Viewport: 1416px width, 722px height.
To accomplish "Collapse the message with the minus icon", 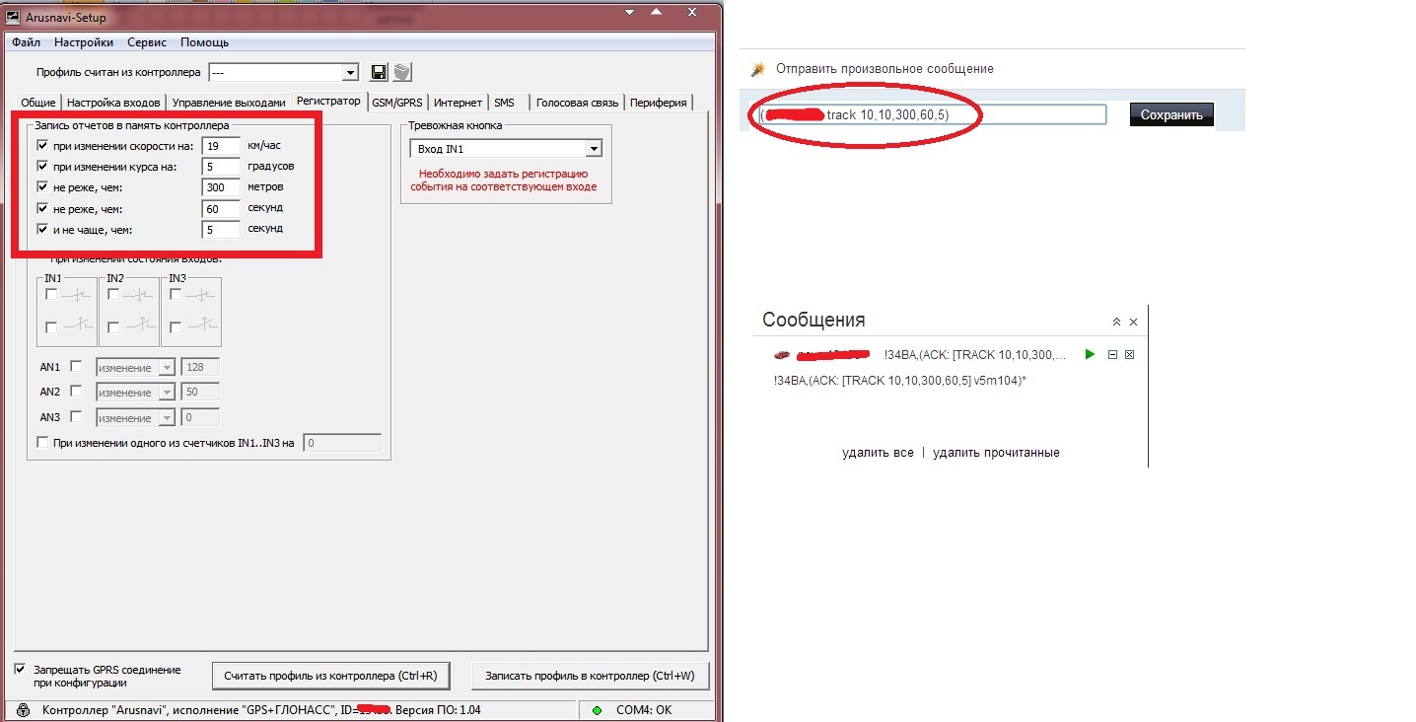I will coord(1112,355).
